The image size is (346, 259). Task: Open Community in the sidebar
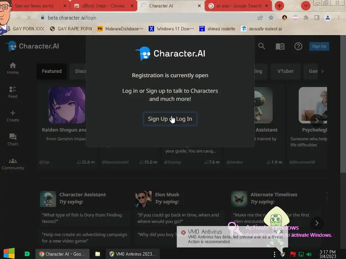(13, 164)
